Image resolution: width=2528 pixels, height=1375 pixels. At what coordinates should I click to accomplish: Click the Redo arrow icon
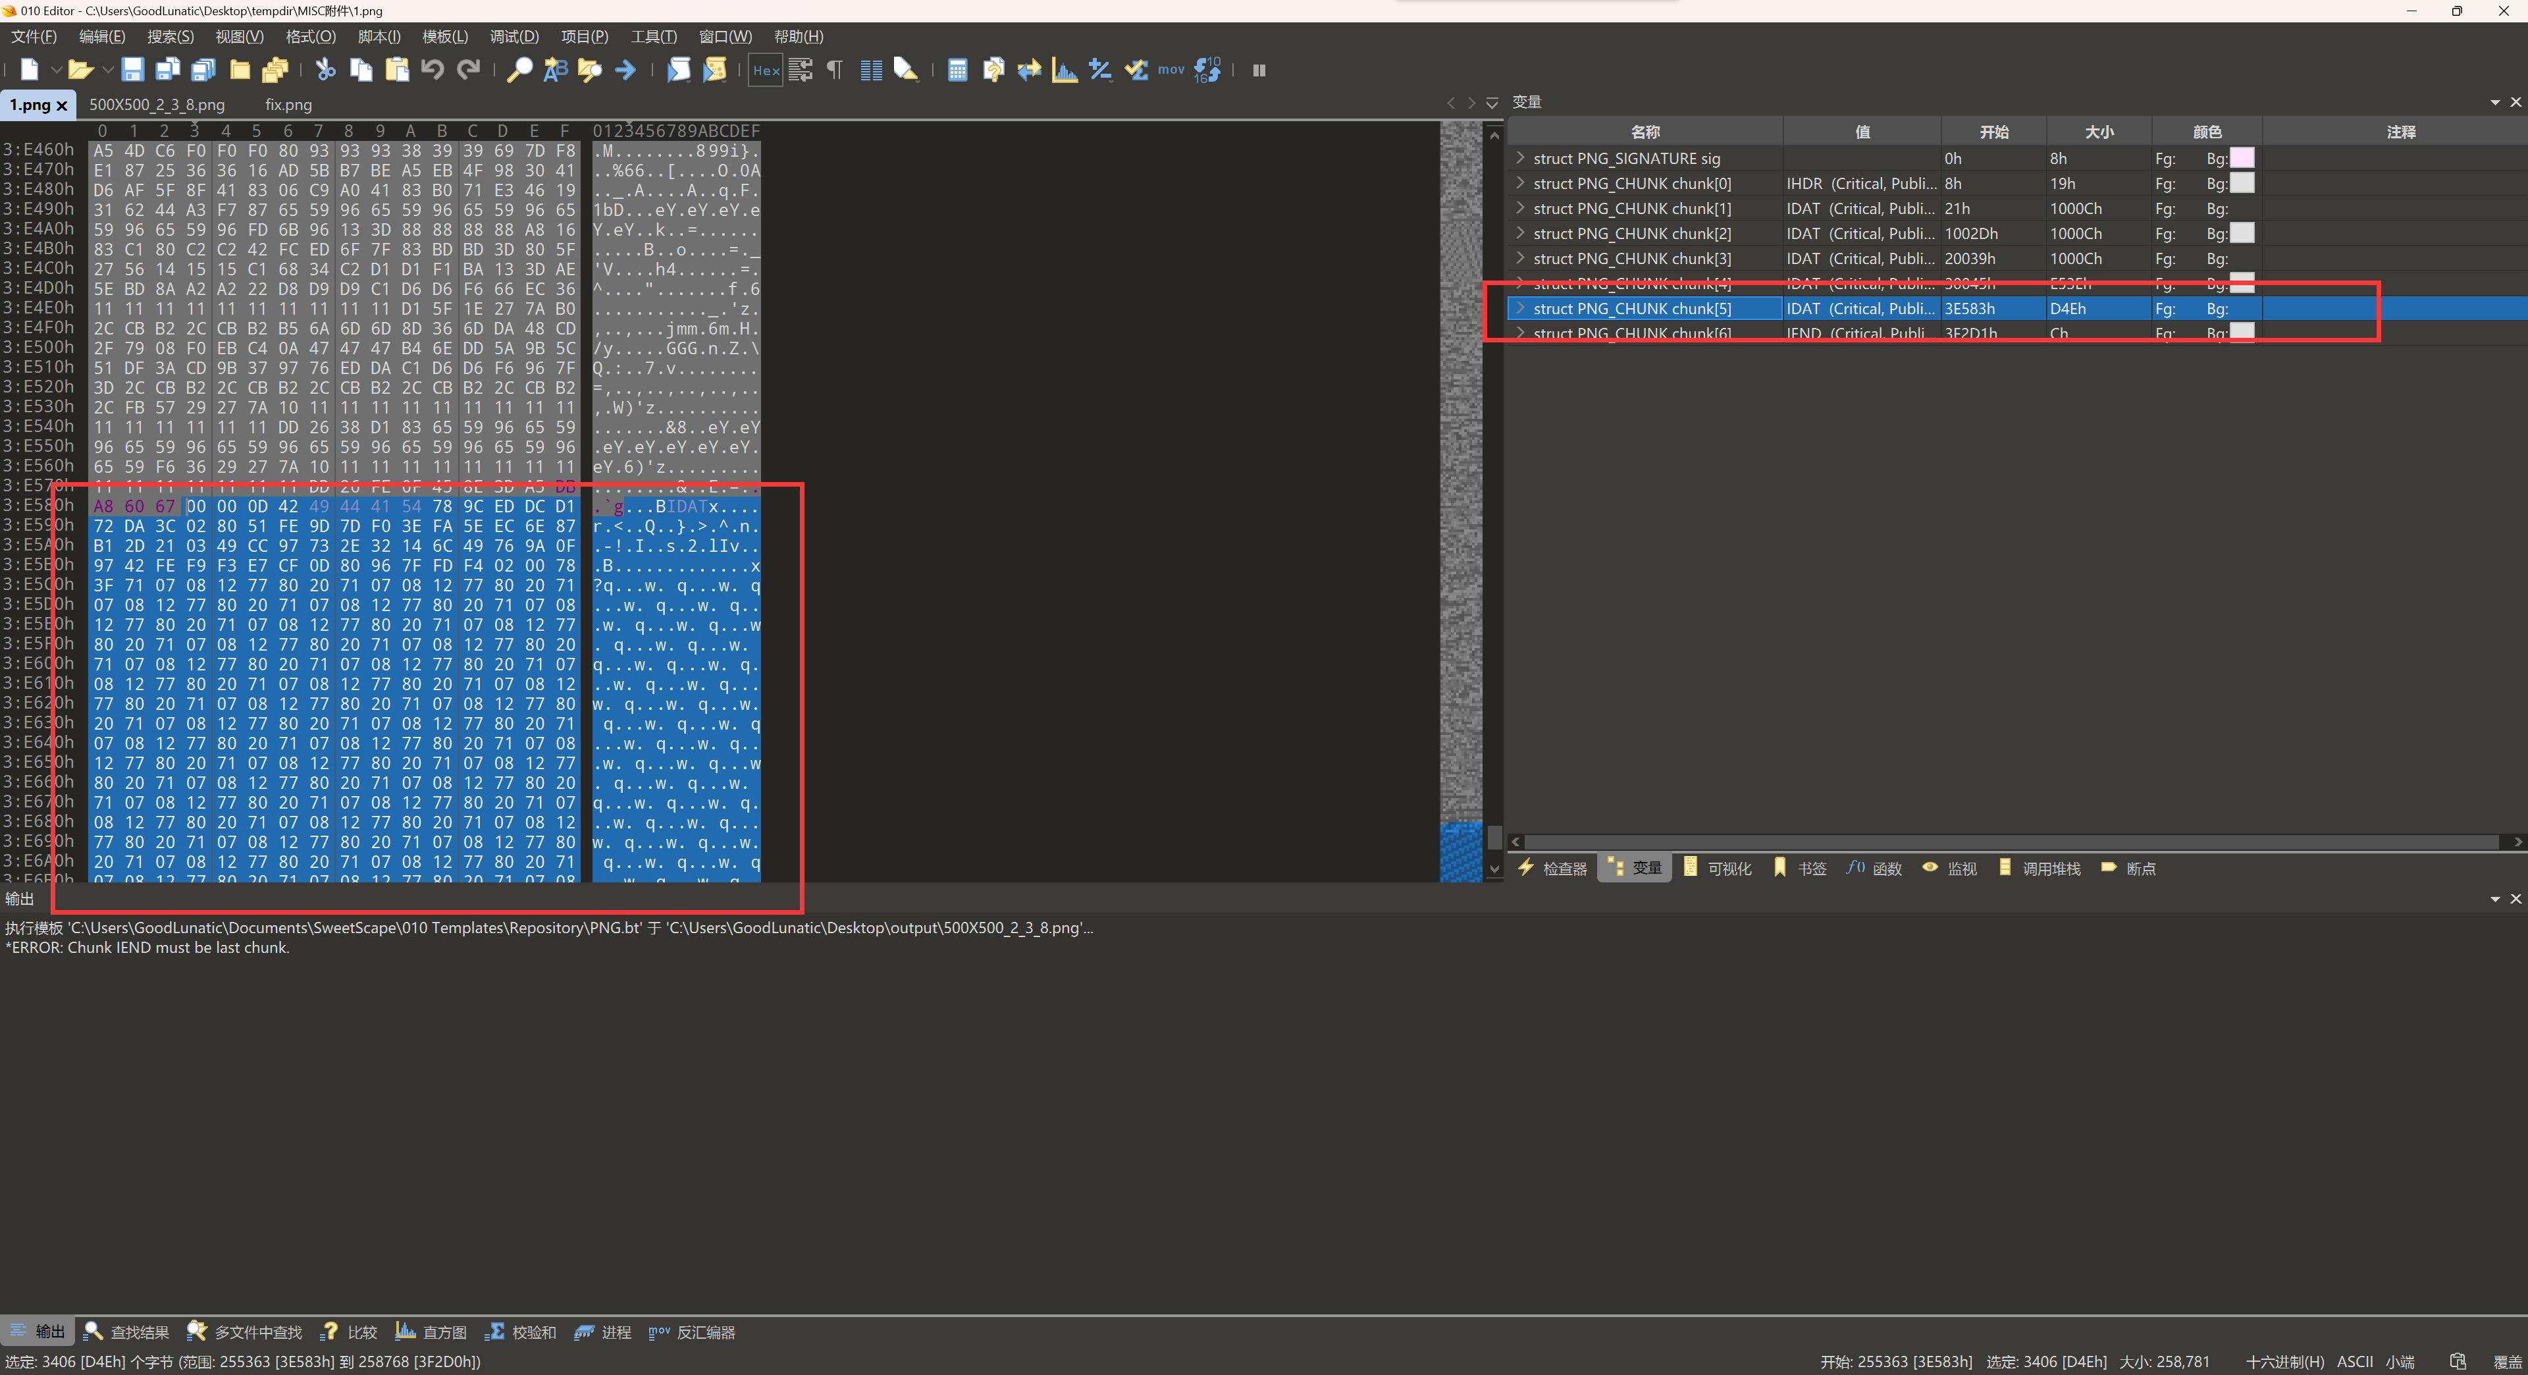tap(469, 70)
